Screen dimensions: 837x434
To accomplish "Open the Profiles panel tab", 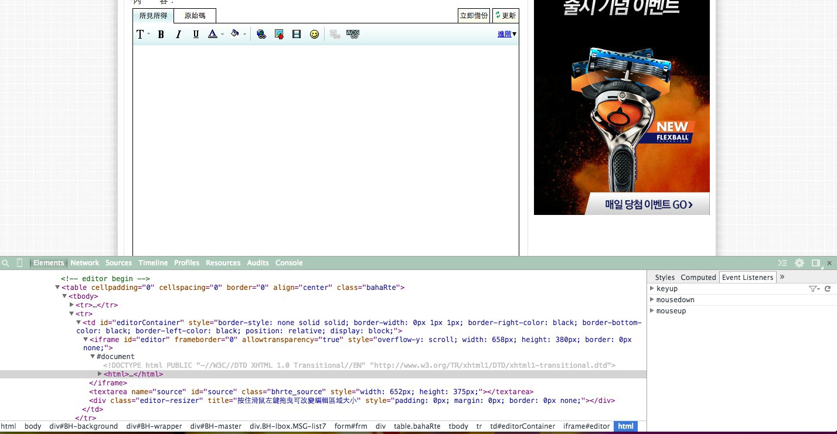I will (x=186, y=263).
